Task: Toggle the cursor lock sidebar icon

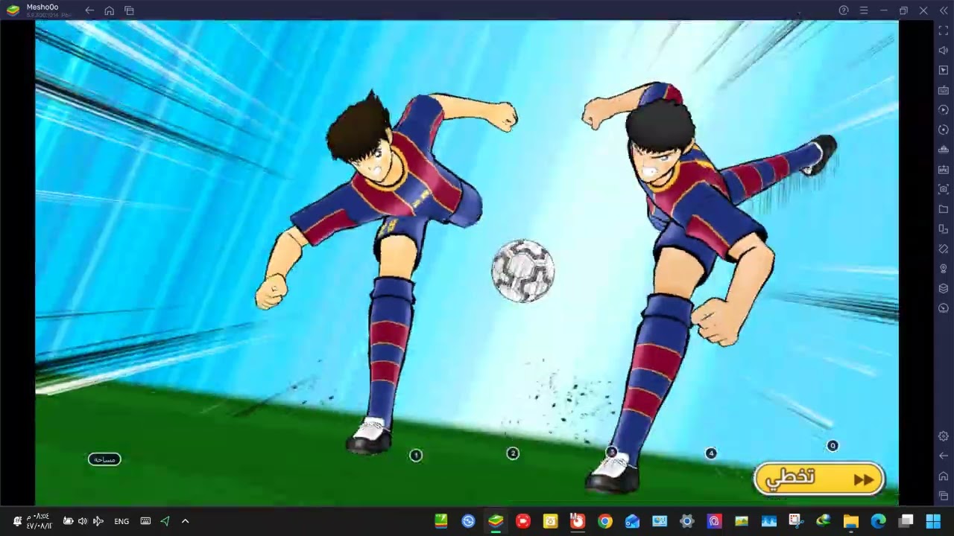Action: [x=944, y=70]
